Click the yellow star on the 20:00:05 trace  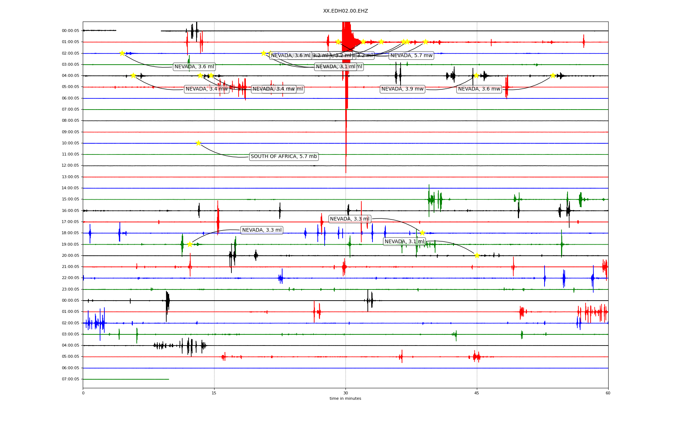477,255
